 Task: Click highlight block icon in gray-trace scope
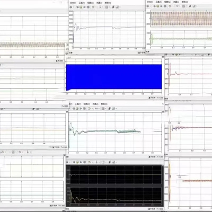point(93,7)
